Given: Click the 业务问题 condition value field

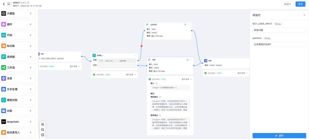Looking at the screenshot, I should click(x=127, y=61).
